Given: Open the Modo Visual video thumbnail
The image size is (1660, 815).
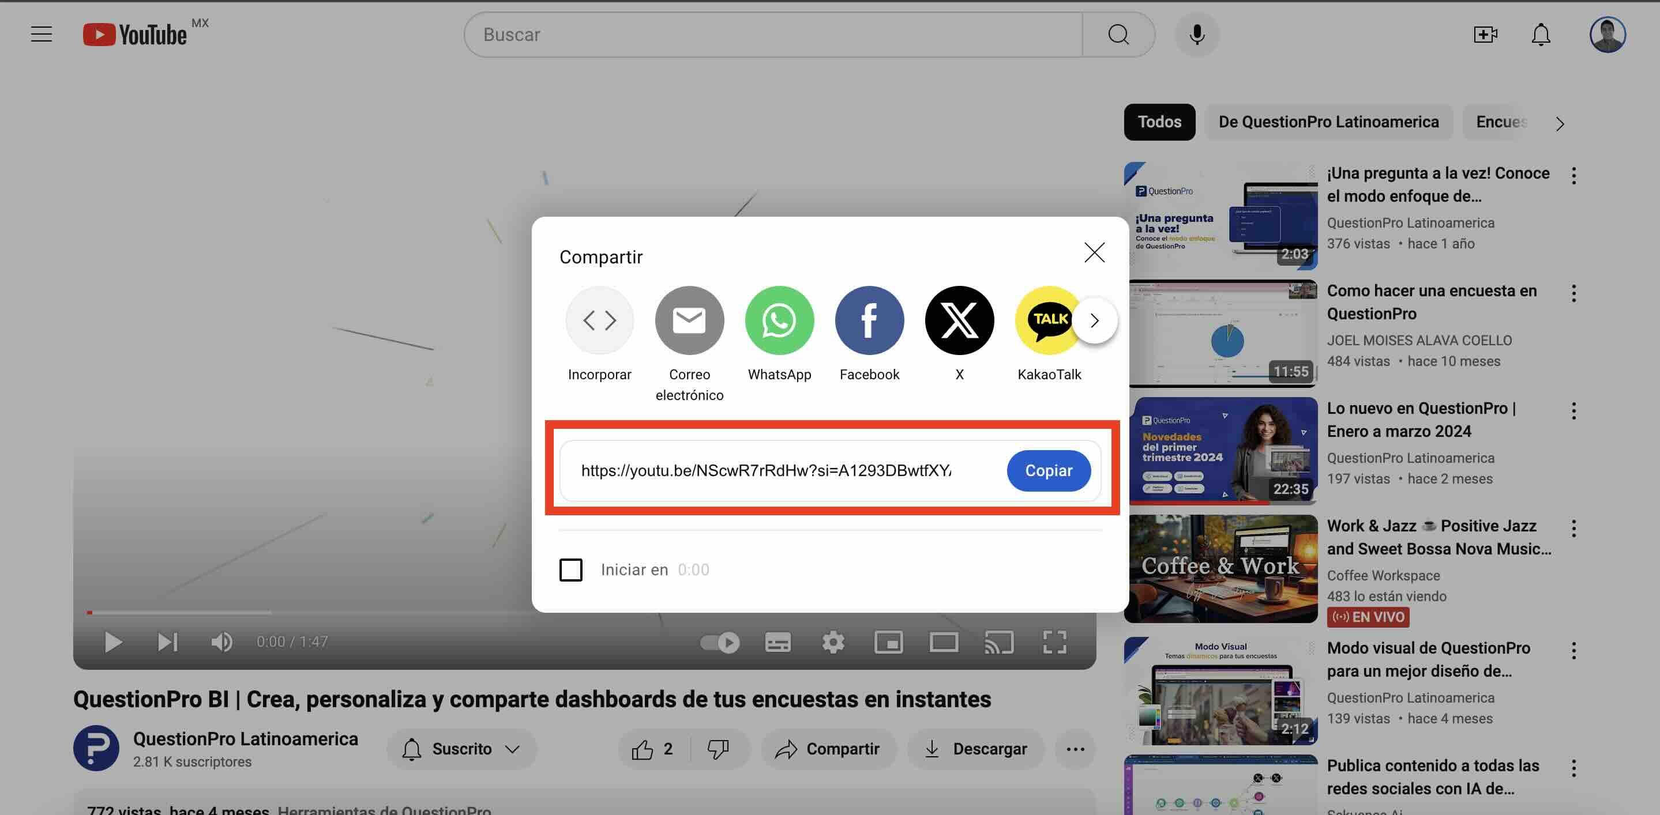Looking at the screenshot, I should tap(1220, 691).
